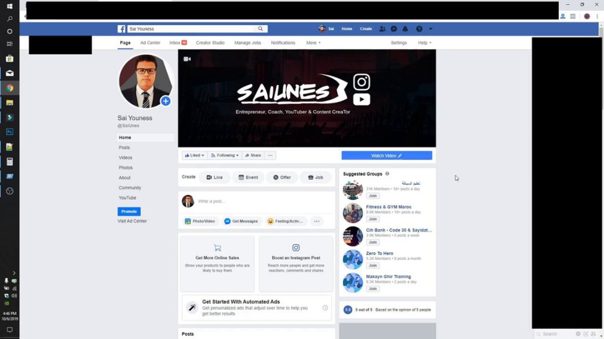Viewport: 604px width, 339px height.
Task: Click the Instagram logo on cover
Action: click(361, 82)
